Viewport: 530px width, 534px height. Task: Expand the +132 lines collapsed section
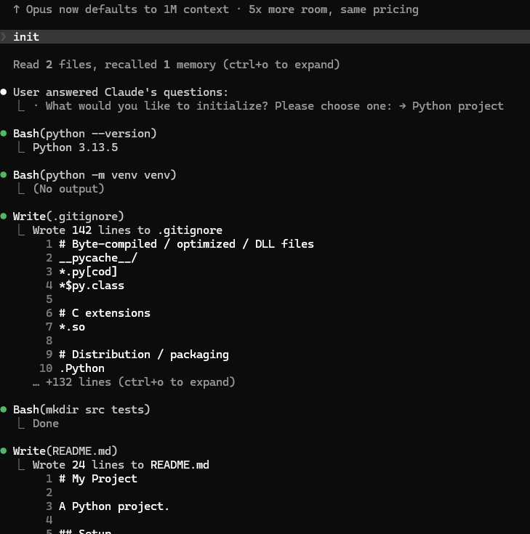pyautogui.click(x=134, y=382)
